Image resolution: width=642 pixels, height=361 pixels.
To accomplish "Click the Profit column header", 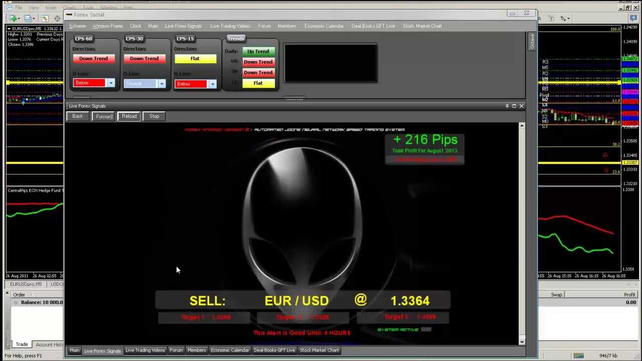I will pyautogui.click(x=629, y=295).
